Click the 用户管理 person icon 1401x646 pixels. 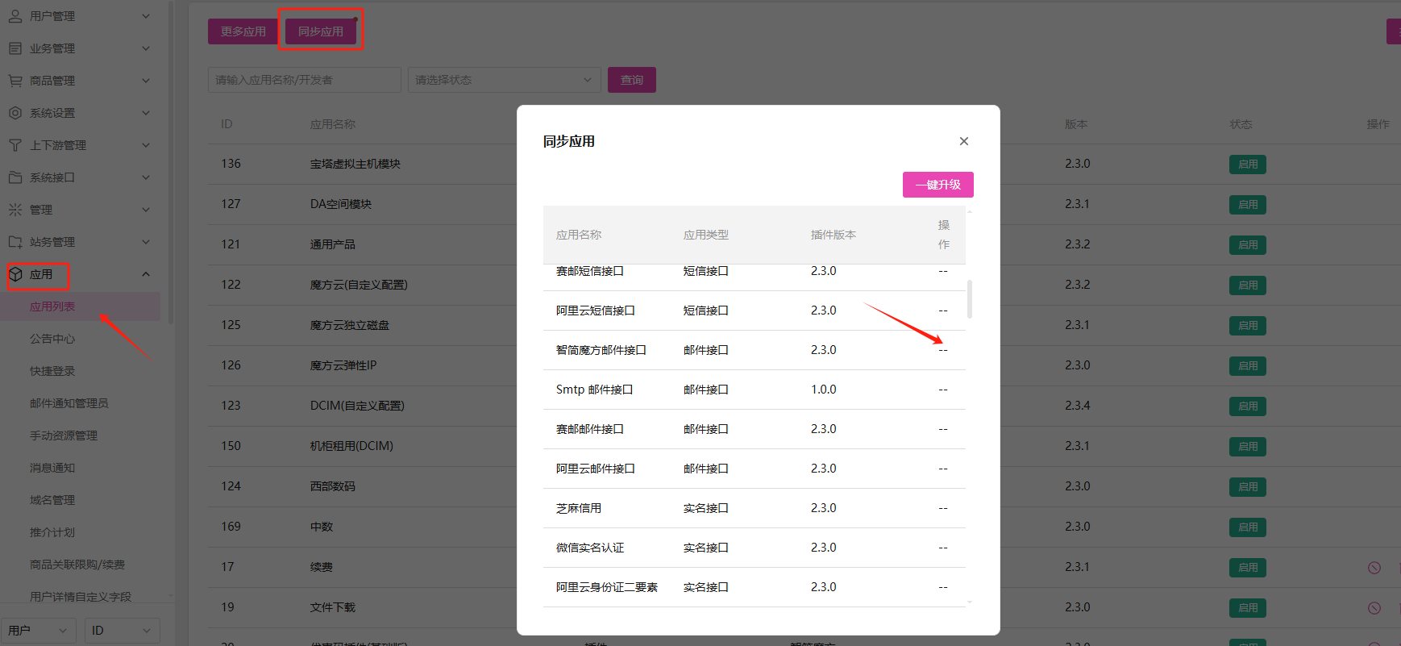pos(15,15)
